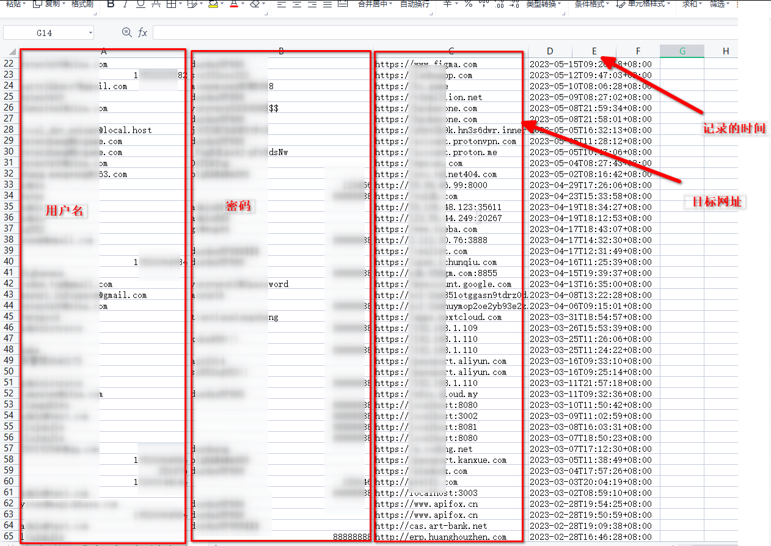771x546 pixels.
Task: Apply italic formatting to the cell
Action: point(125,4)
